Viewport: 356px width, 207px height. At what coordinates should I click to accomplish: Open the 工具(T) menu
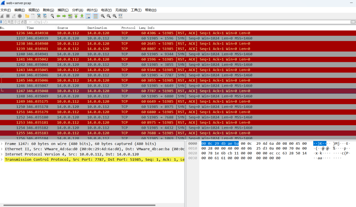click(136, 10)
